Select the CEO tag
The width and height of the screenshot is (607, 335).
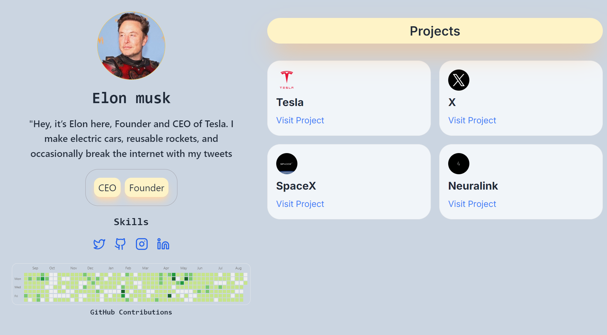coord(107,188)
